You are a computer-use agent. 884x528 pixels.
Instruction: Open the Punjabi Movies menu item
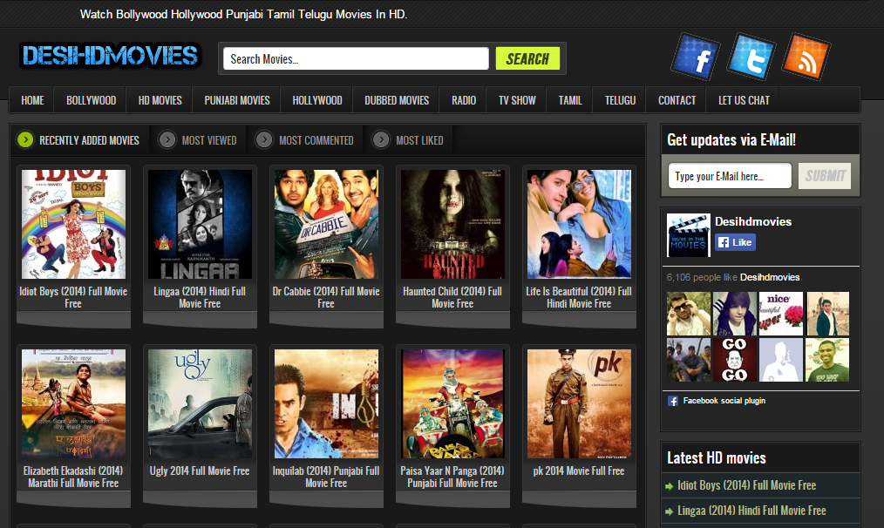237,100
